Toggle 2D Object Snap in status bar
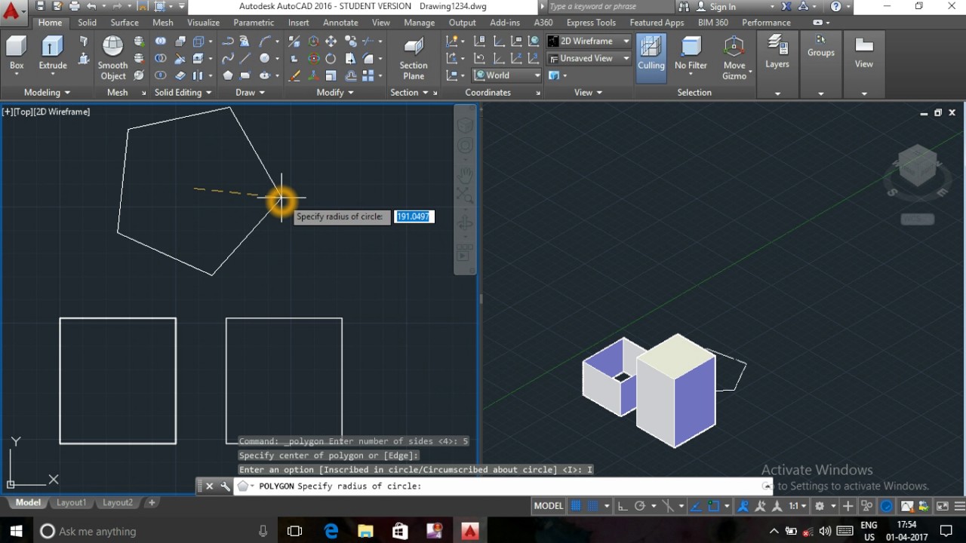Viewport: 966px width, 543px height. click(713, 506)
